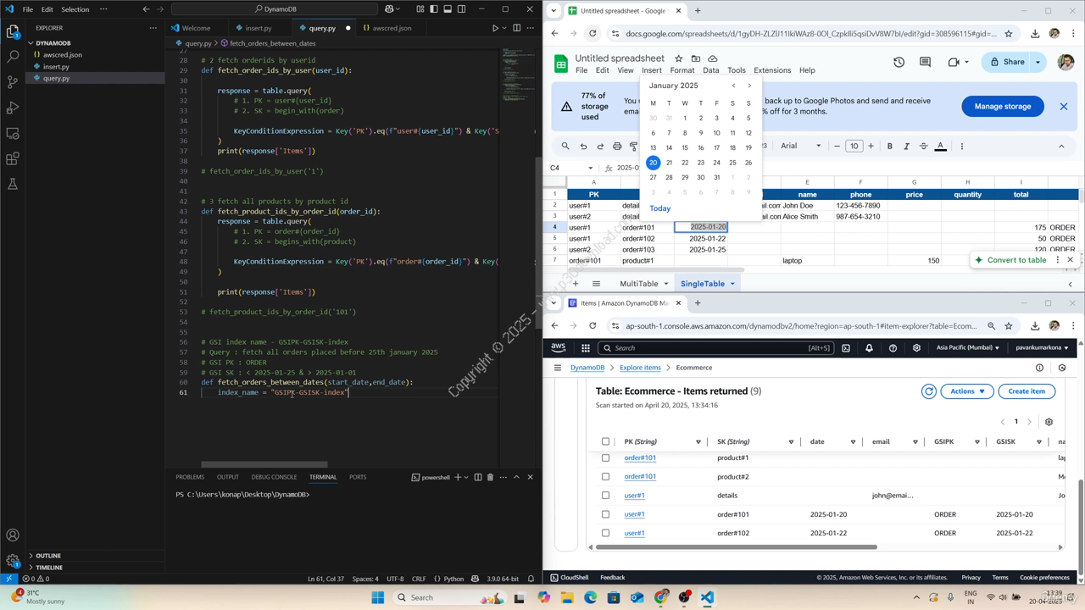
Task: Open the Format menu in Google Sheets
Action: click(682, 70)
